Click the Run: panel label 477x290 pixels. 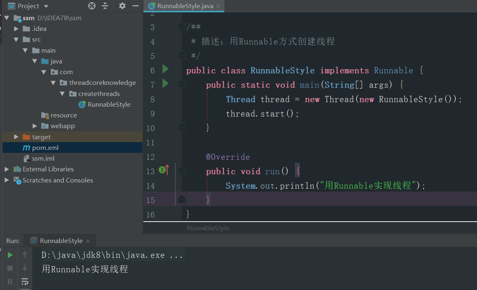coord(13,241)
